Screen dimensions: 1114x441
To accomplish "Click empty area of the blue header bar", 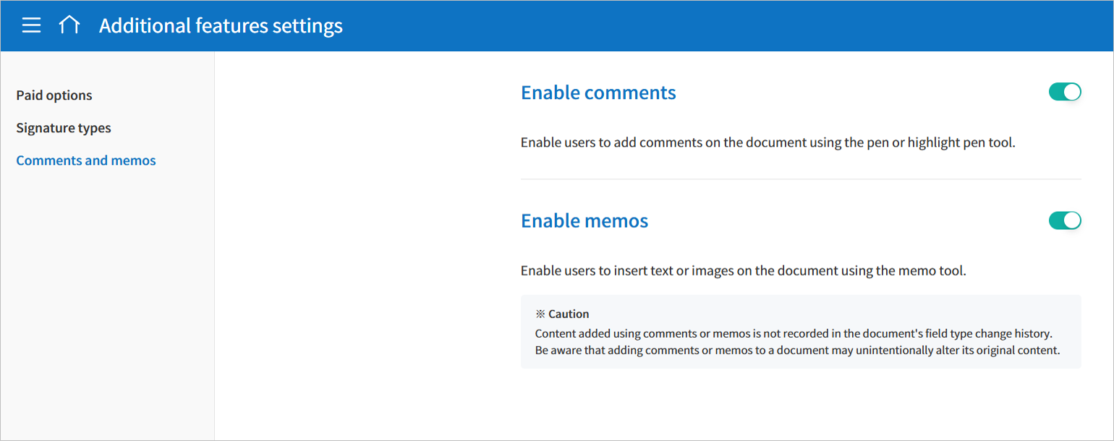I will (723, 26).
